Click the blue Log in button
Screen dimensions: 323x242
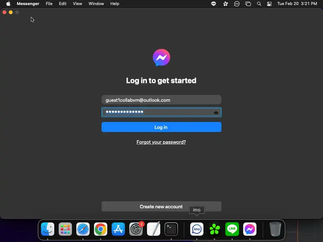pos(161,127)
